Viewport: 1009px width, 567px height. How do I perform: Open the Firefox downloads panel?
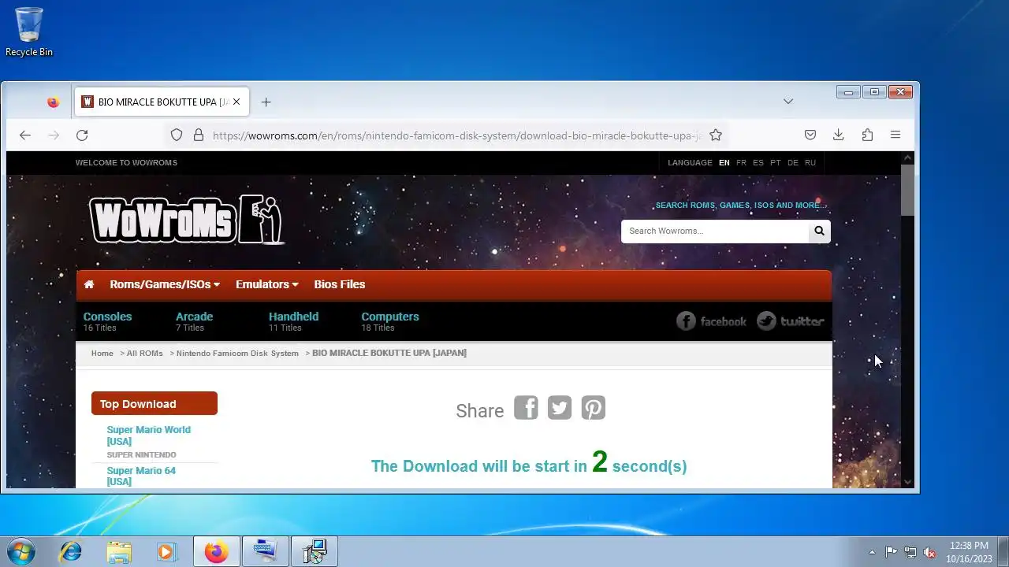click(839, 135)
